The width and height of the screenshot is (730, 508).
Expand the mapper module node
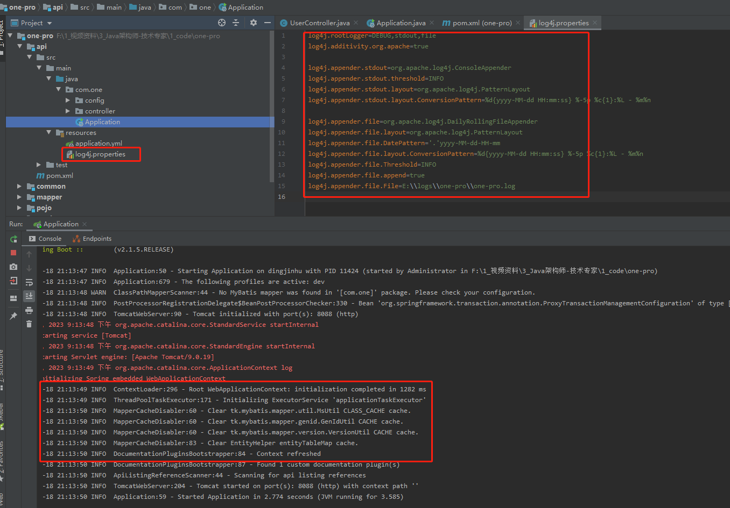[x=19, y=197]
